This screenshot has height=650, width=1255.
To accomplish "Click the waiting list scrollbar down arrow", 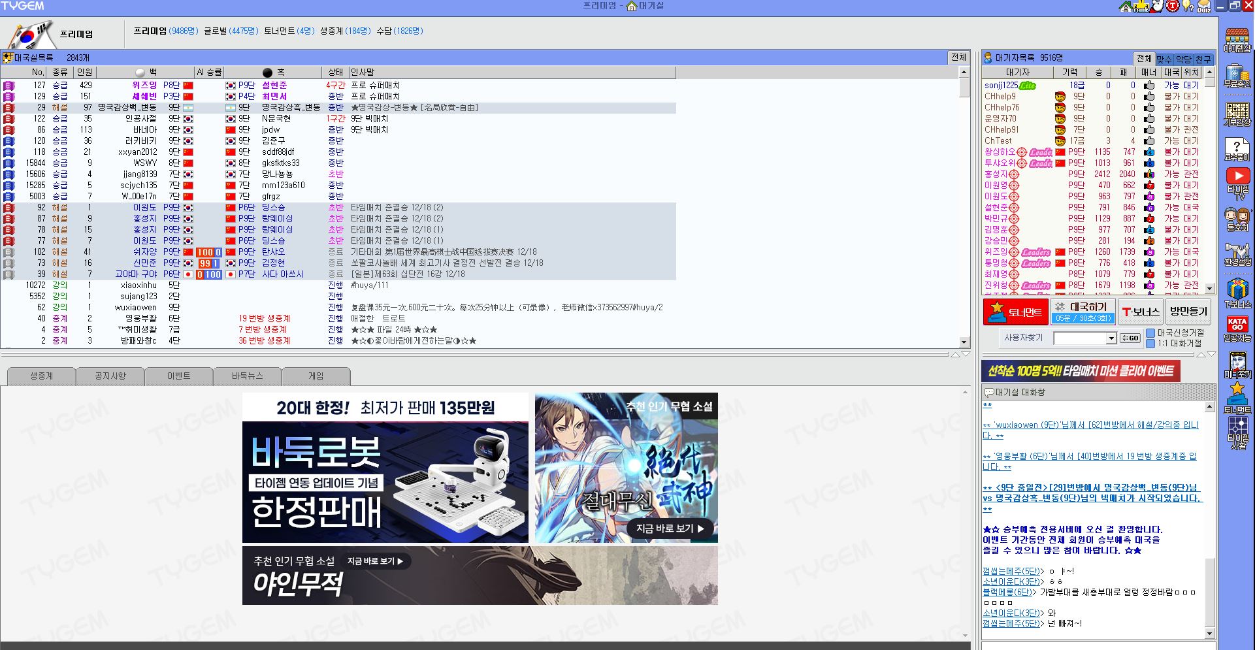I will click(x=1209, y=289).
